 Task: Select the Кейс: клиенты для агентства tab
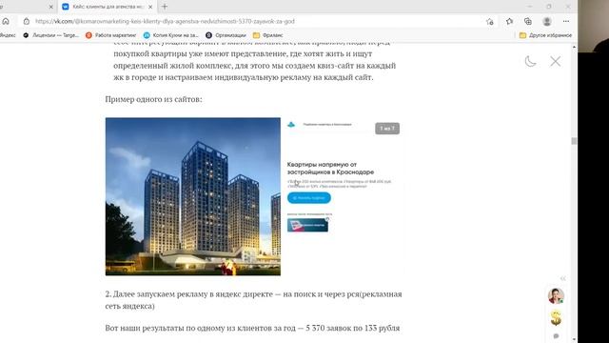pos(108,7)
